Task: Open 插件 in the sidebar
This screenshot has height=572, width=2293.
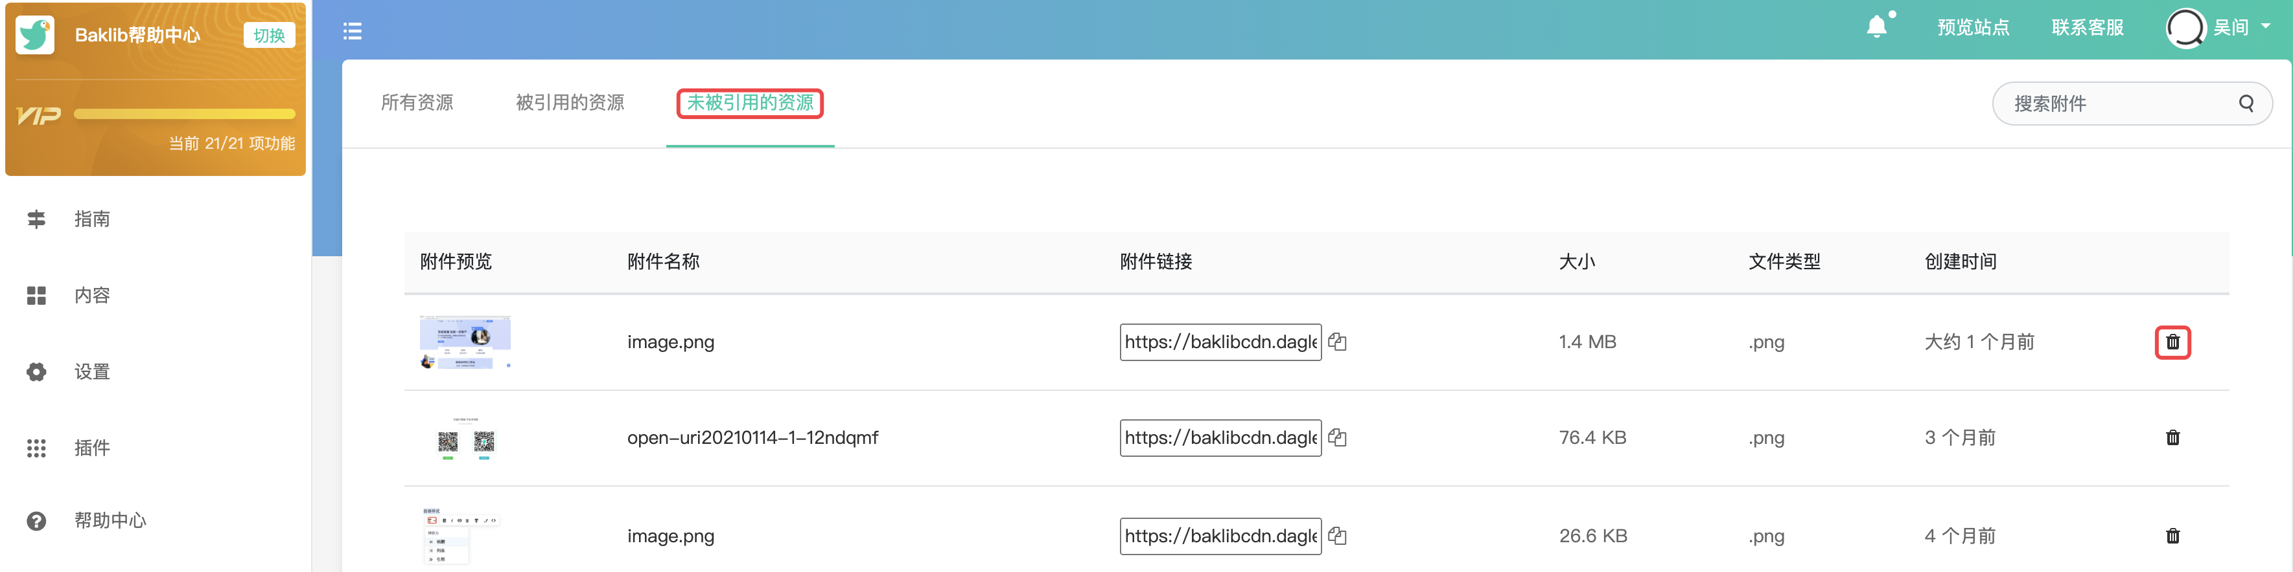Action: tap(91, 448)
